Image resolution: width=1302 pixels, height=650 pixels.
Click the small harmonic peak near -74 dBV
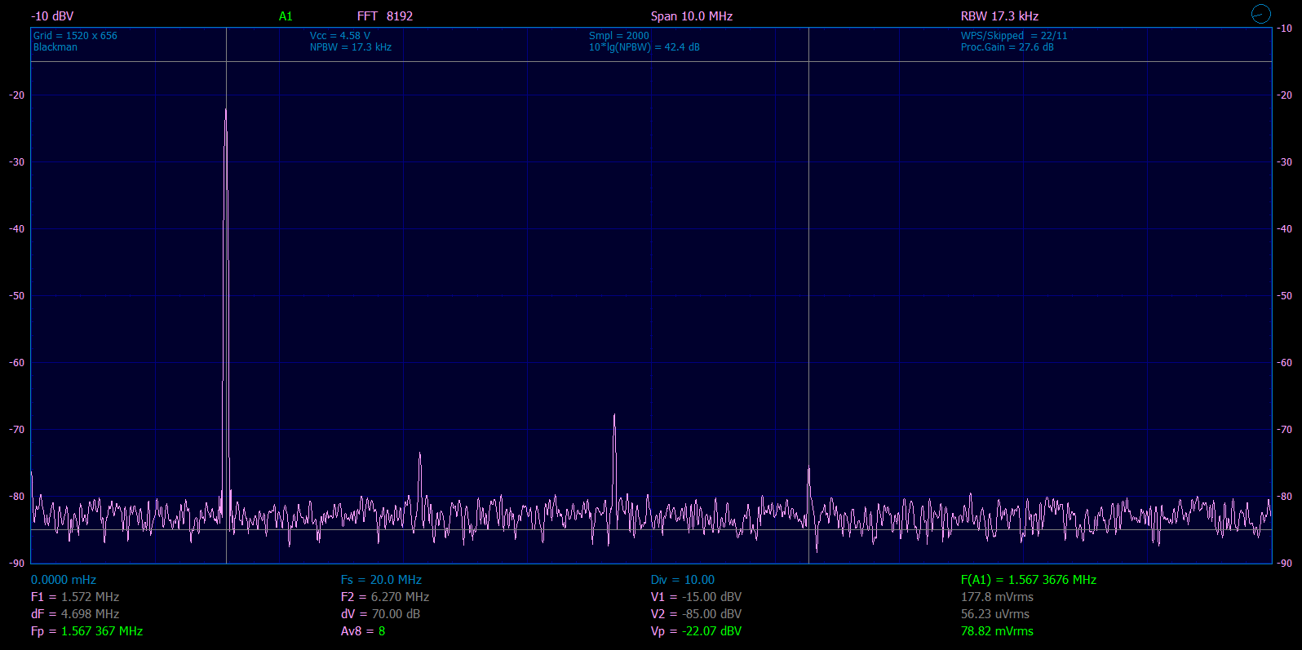click(x=419, y=454)
